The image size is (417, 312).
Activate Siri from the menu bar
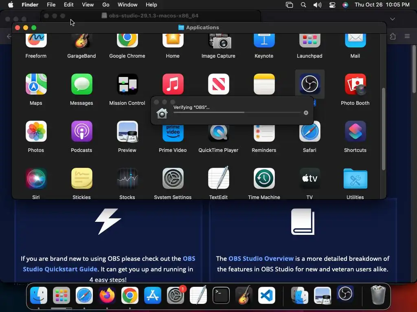[345, 5]
